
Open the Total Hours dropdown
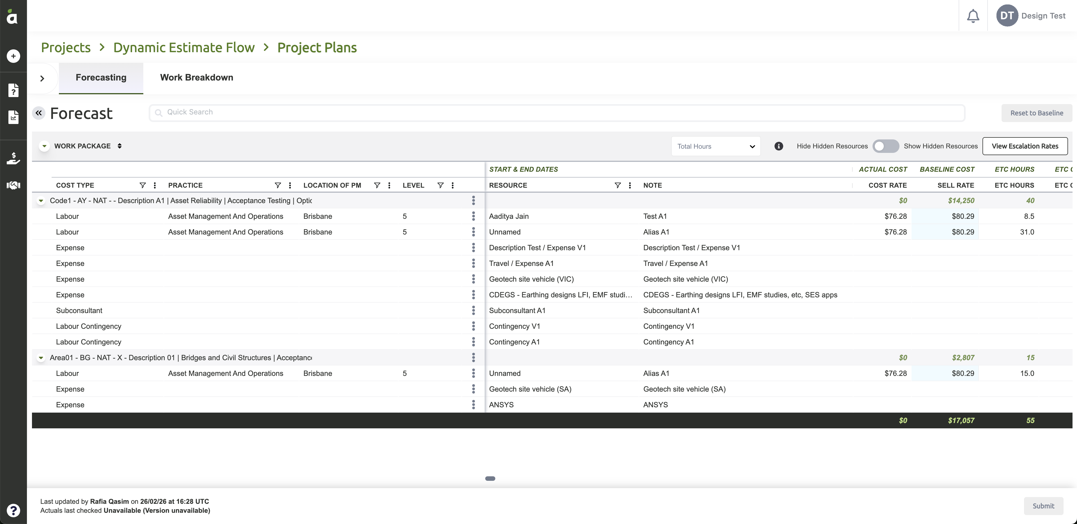point(716,146)
